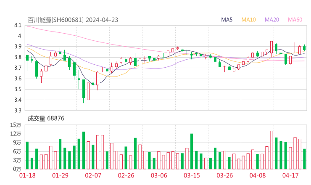Select the last green candlestick on right
This screenshot has width=311, height=185.
(304, 48)
